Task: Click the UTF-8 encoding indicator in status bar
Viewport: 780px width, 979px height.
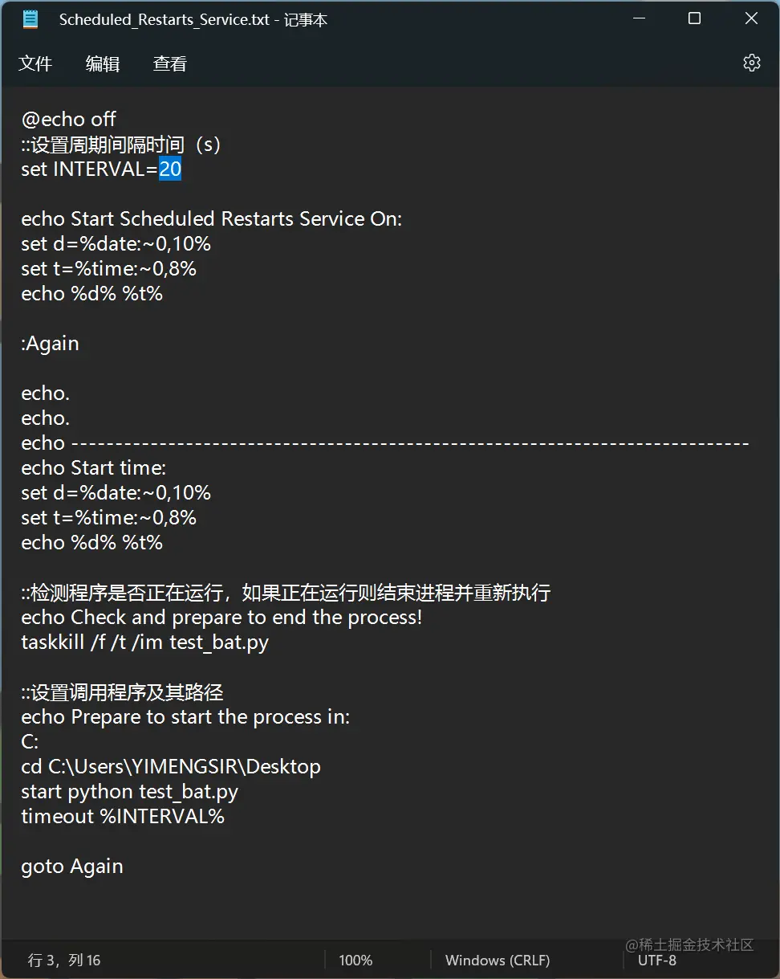Action: (657, 960)
